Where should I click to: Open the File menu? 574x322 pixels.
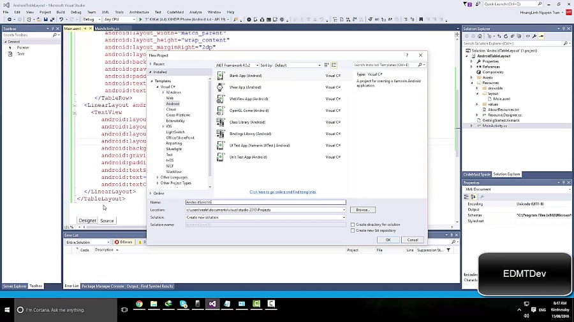click(x=6, y=12)
